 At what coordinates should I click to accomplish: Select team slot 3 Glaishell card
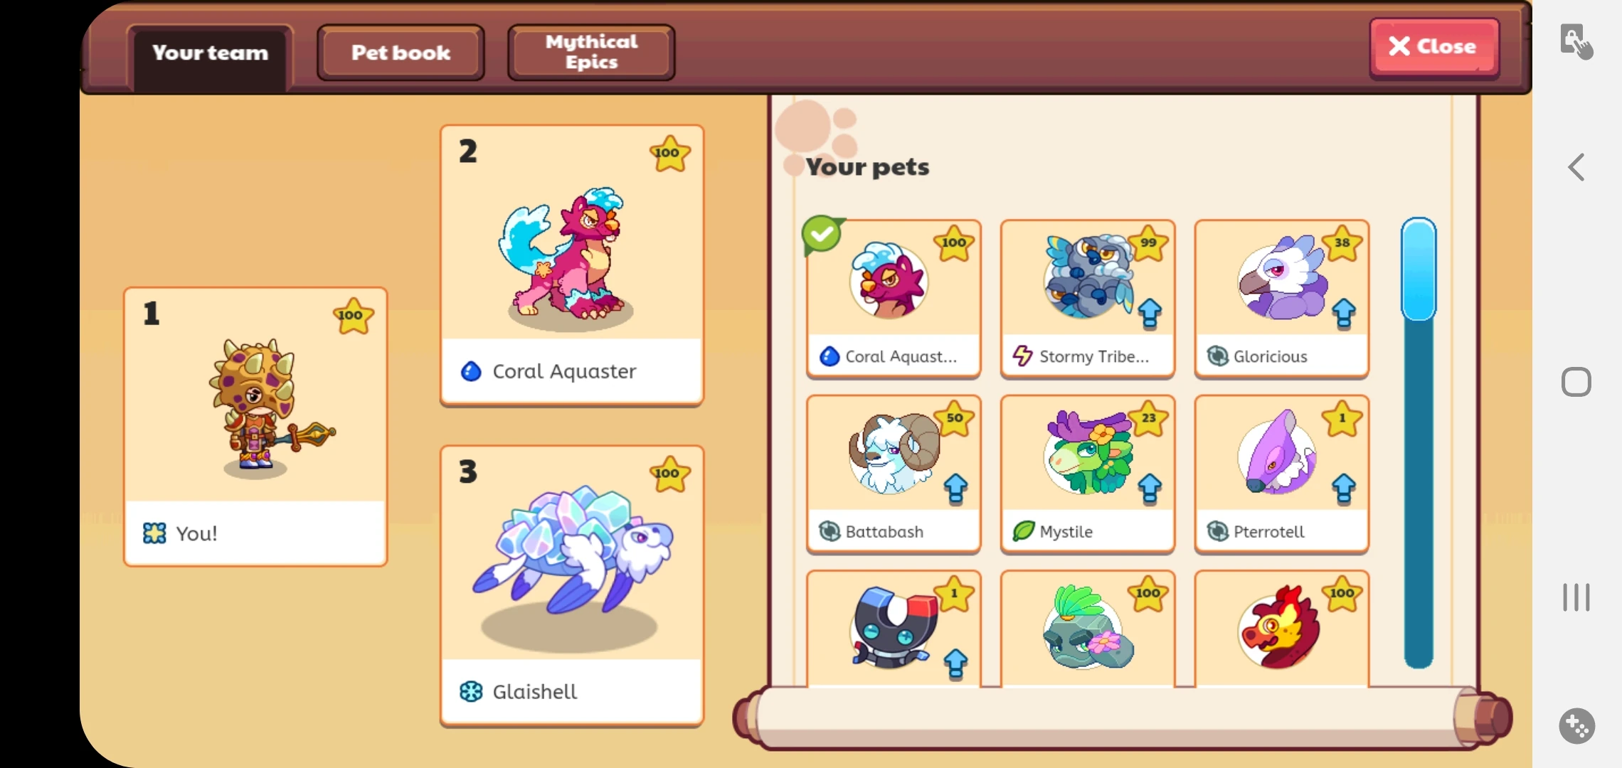pos(572,586)
